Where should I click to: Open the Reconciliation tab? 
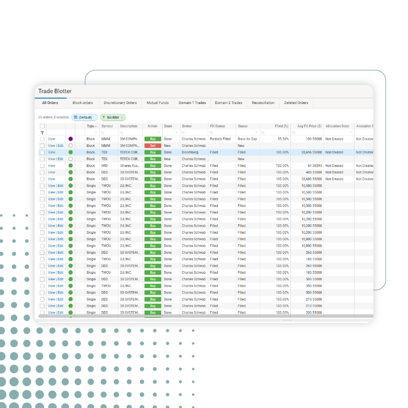pos(263,103)
